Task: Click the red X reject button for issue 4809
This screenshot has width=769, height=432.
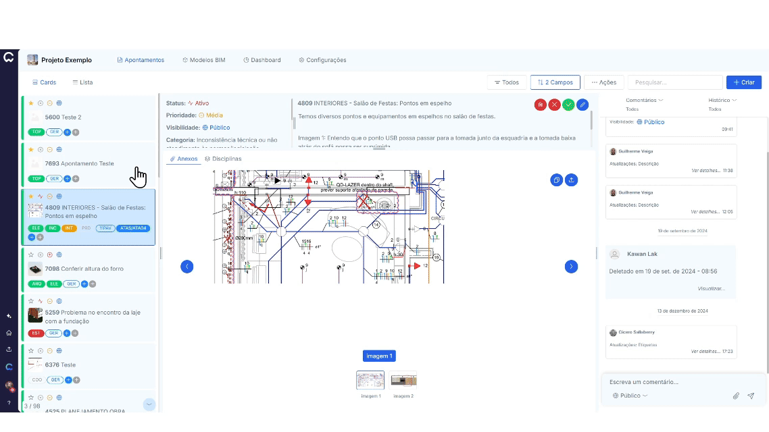Action: point(554,105)
